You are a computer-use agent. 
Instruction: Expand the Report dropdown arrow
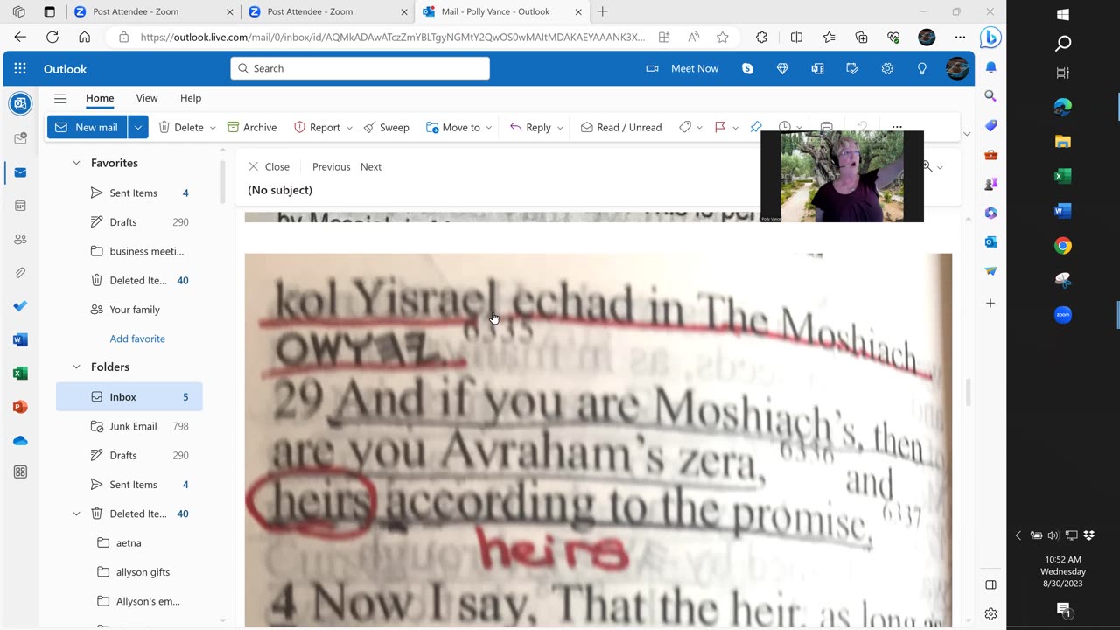[x=349, y=128]
